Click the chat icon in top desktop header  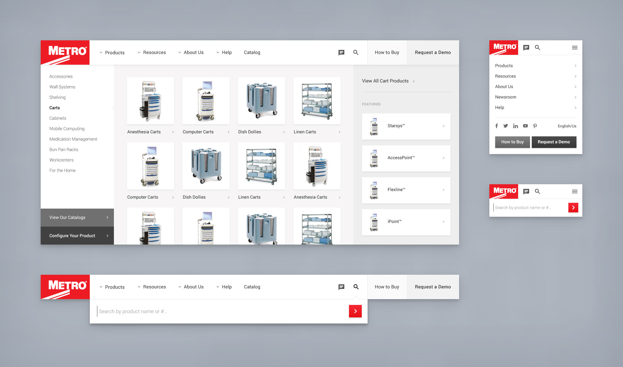(341, 53)
